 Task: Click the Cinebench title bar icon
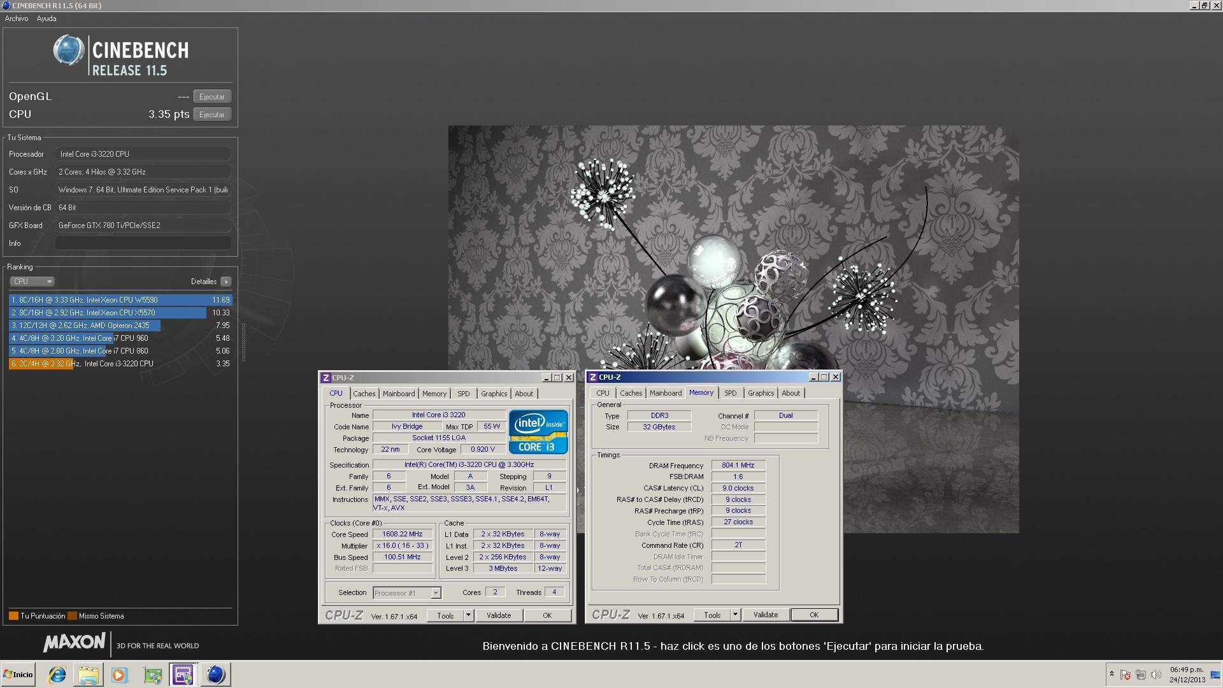[6, 5]
